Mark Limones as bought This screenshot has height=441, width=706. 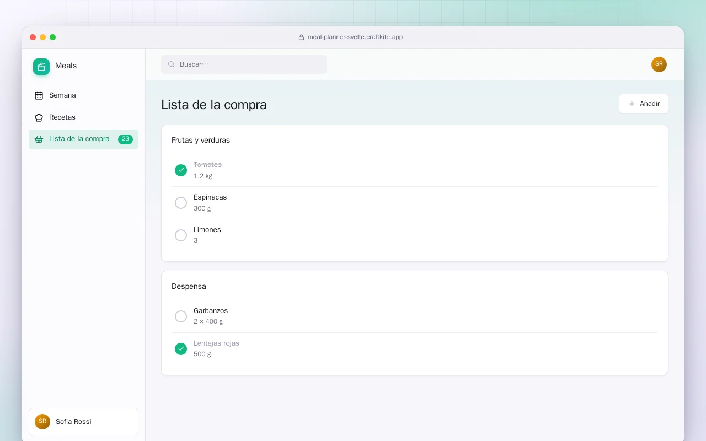pos(181,235)
